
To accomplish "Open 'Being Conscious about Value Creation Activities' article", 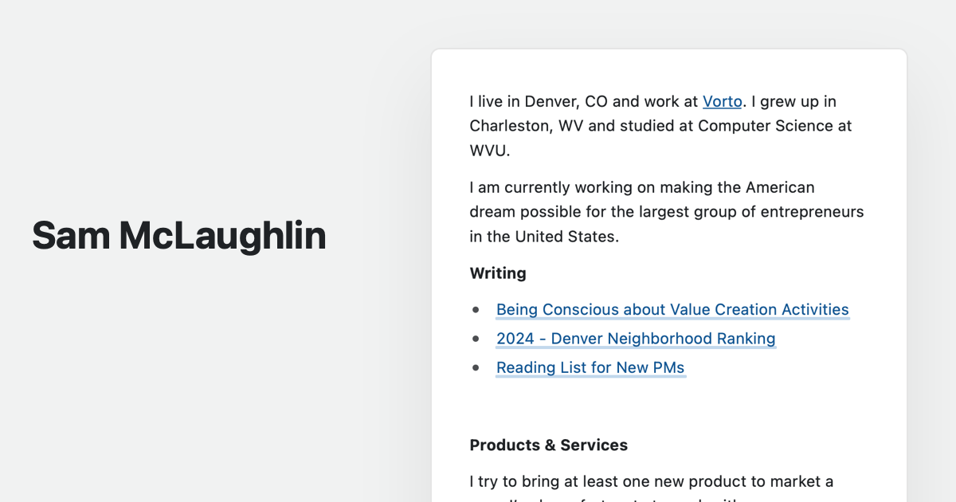I will [x=672, y=309].
